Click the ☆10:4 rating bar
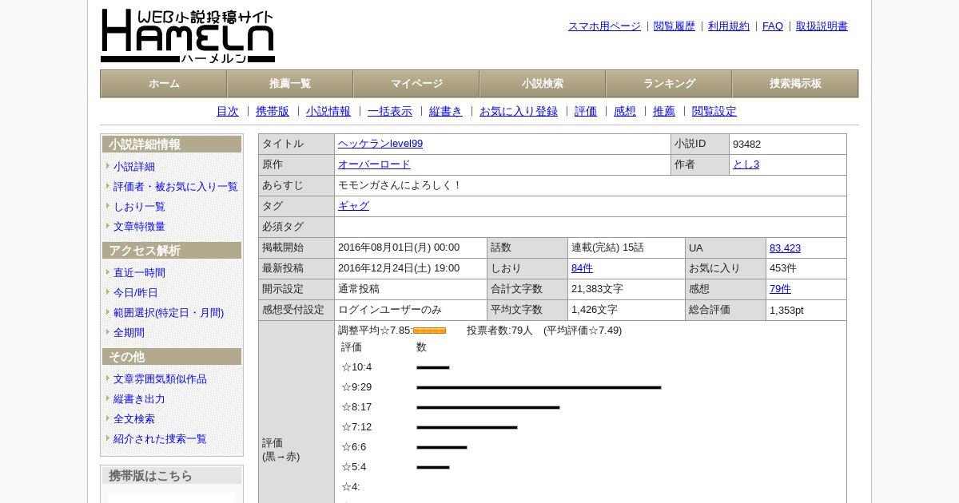This screenshot has height=503, width=959. click(x=433, y=367)
